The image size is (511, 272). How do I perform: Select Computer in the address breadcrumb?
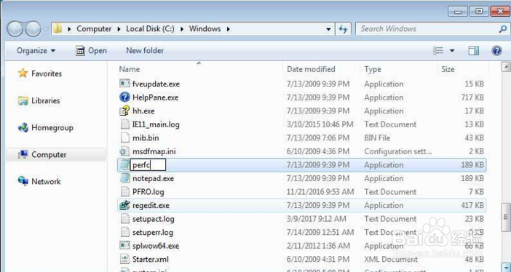point(94,28)
